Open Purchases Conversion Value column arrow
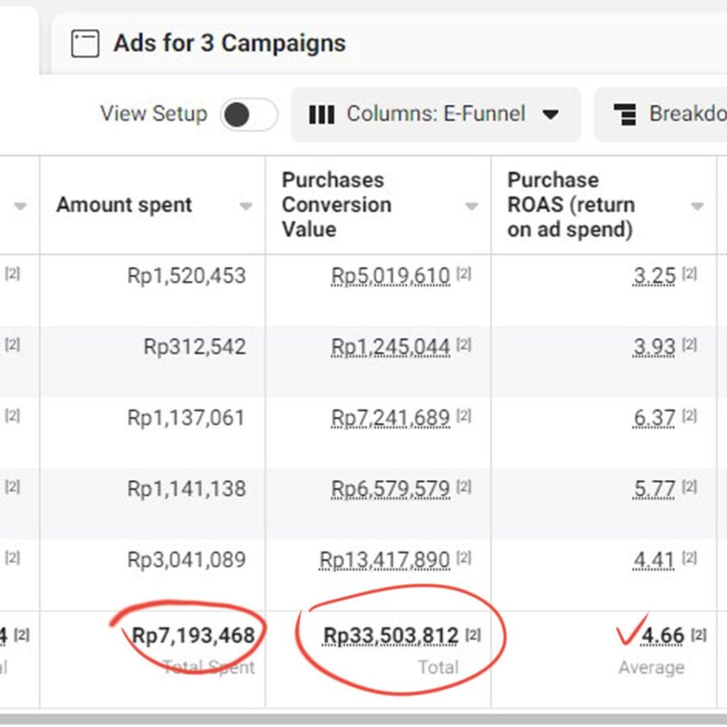Screen dimensions: 727x727 (471, 206)
